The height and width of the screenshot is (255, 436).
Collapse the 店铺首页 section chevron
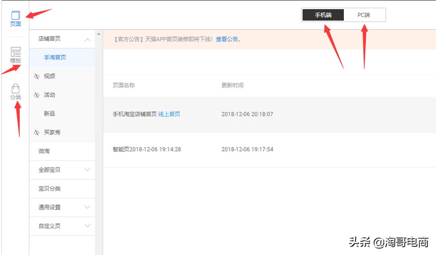[x=87, y=39]
